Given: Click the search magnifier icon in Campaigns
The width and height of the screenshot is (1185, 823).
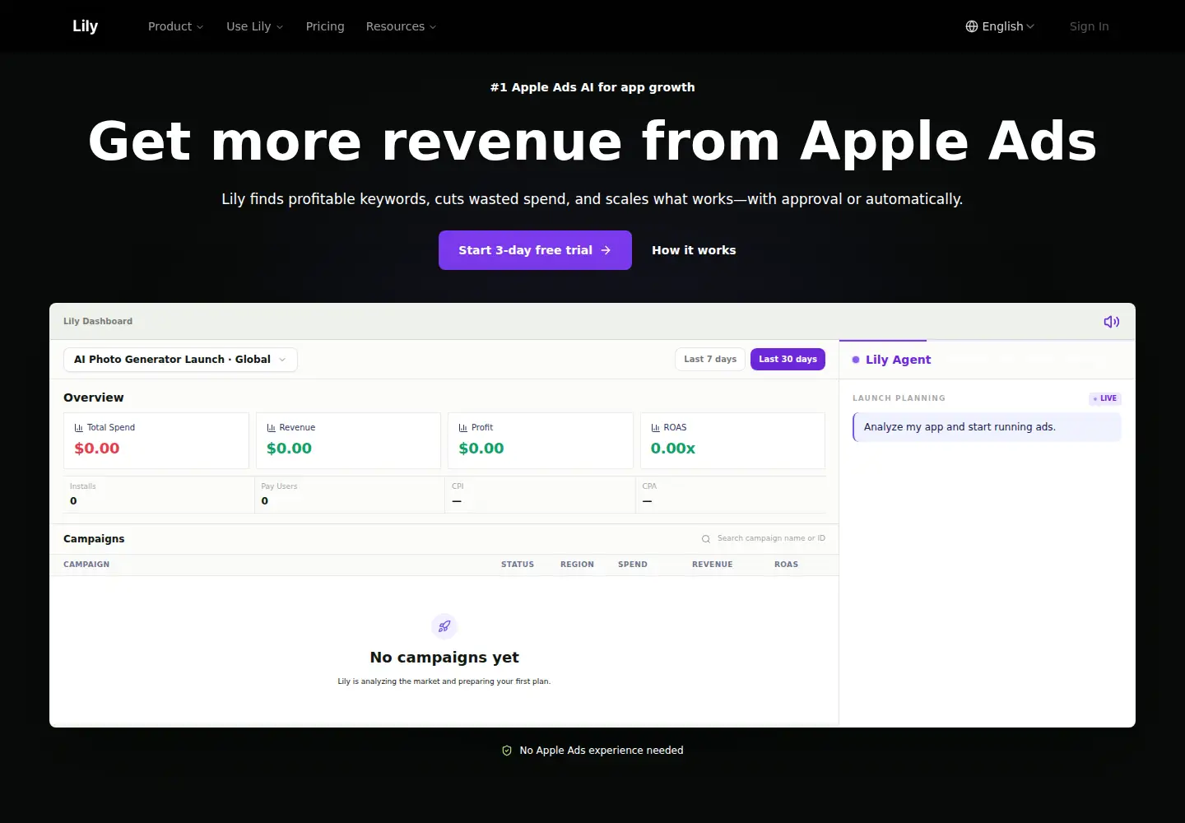Looking at the screenshot, I should pos(706,539).
